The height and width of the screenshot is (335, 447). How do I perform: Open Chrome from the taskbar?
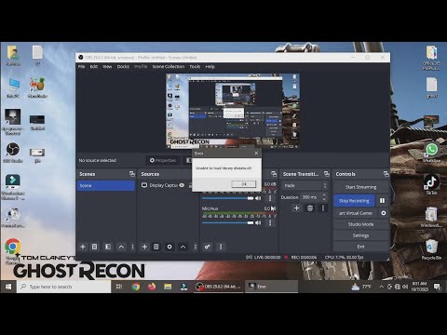click(x=136, y=287)
